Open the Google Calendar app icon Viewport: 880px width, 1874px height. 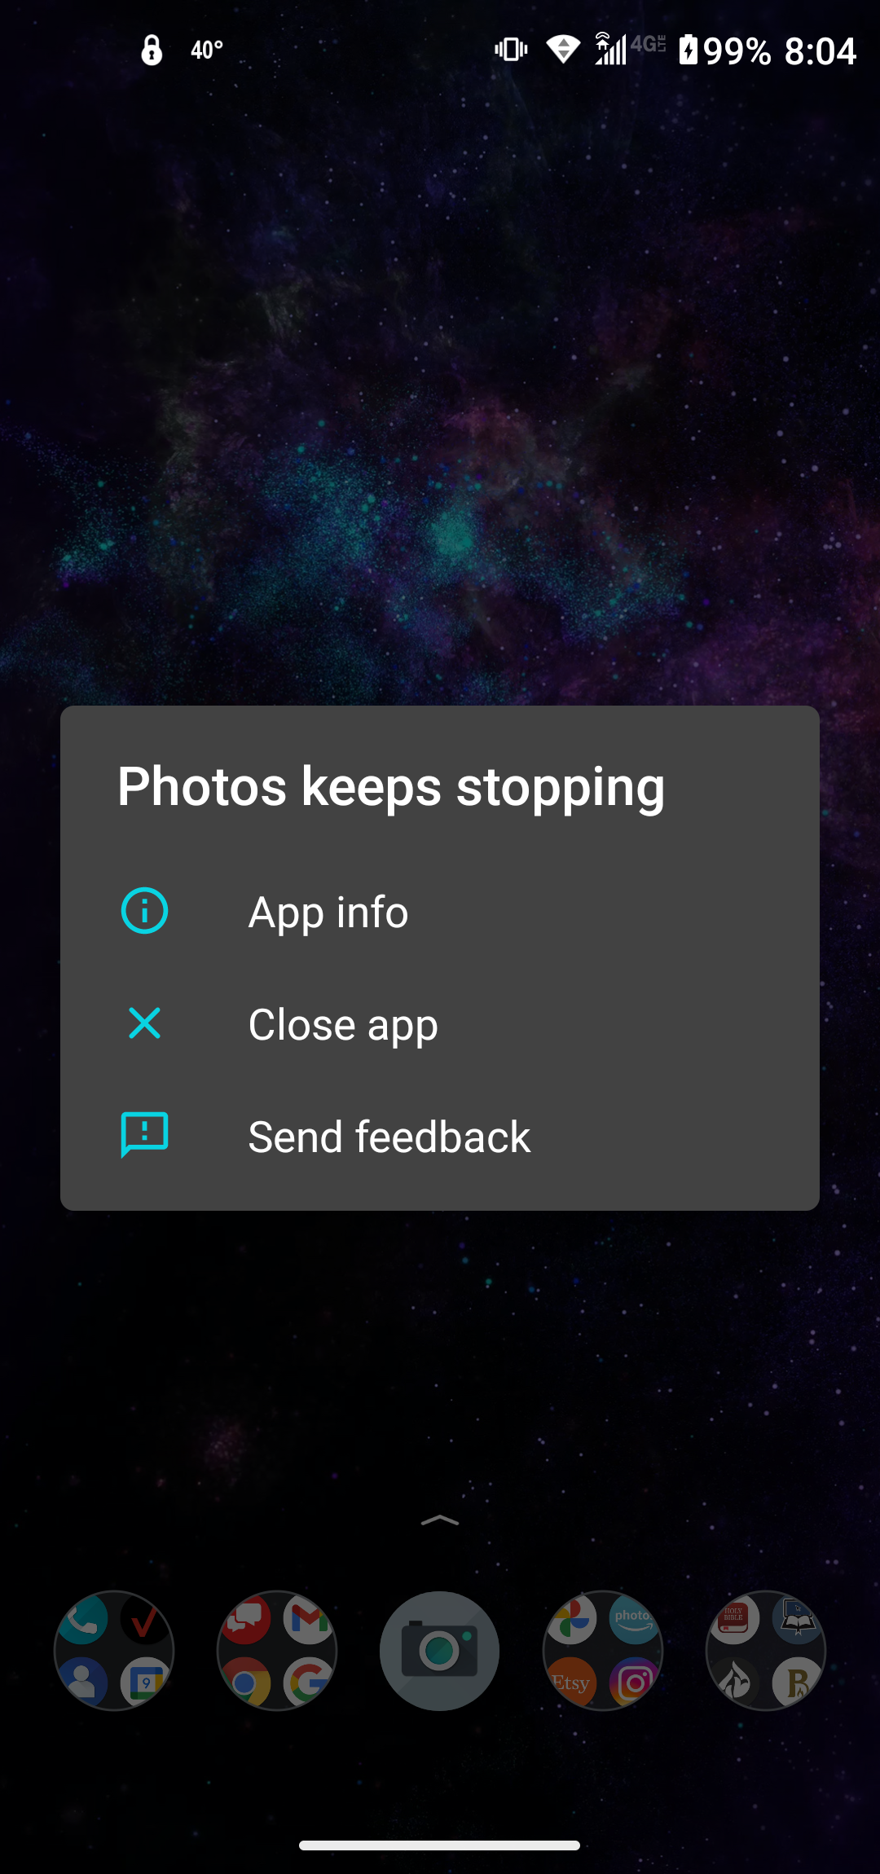pos(146,1682)
